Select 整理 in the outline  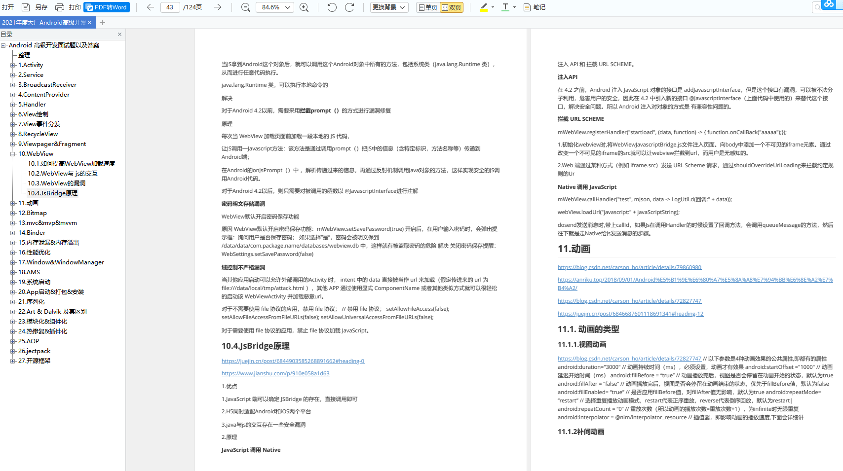coord(24,55)
